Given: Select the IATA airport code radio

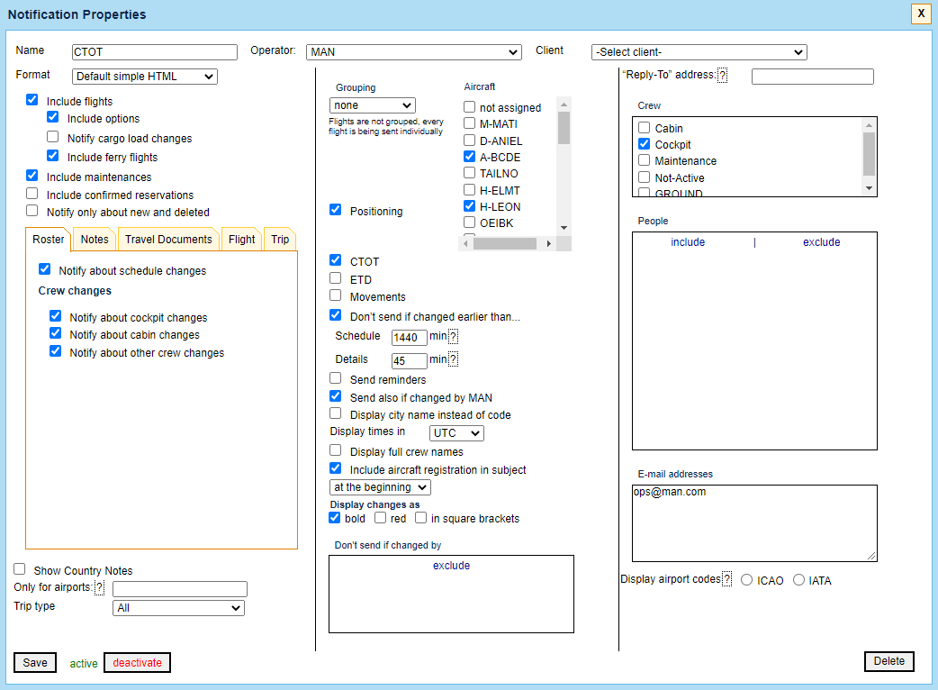Looking at the screenshot, I should point(798,580).
